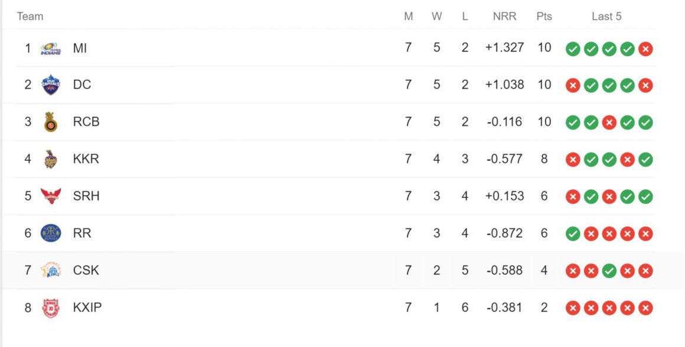This screenshot has height=347, width=685.
Task: Click the Delhi Capitals team logo
Action: pyautogui.click(x=51, y=85)
